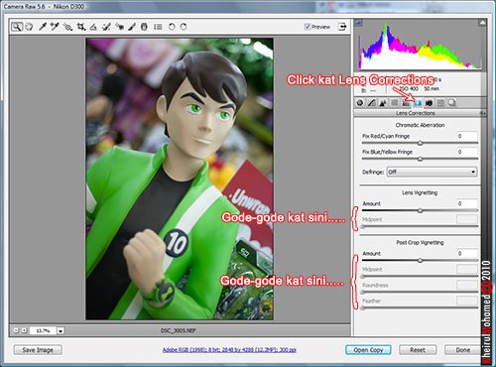This screenshot has height=367, width=496.
Task: Adjust the Fix Blue/Yellow Fringe slider
Action: point(420,159)
